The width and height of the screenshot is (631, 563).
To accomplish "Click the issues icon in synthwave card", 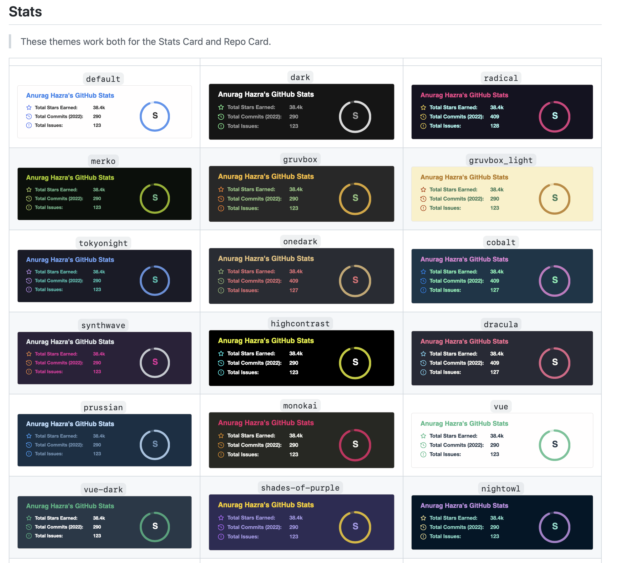I will (29, 372).
